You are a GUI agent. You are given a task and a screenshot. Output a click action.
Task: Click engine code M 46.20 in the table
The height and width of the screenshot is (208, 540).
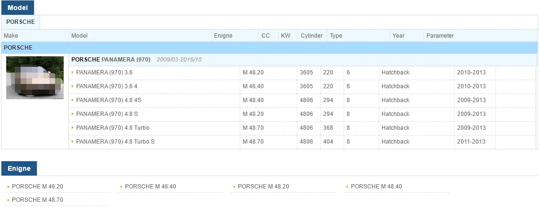pyautogui.click(x=253, y=73)
